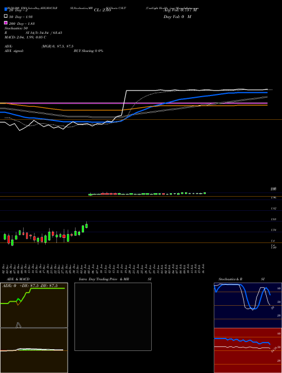
Task: Click the '(MGR) 0, 87.5, 87.5' ADX values
Action: [58, 46]
